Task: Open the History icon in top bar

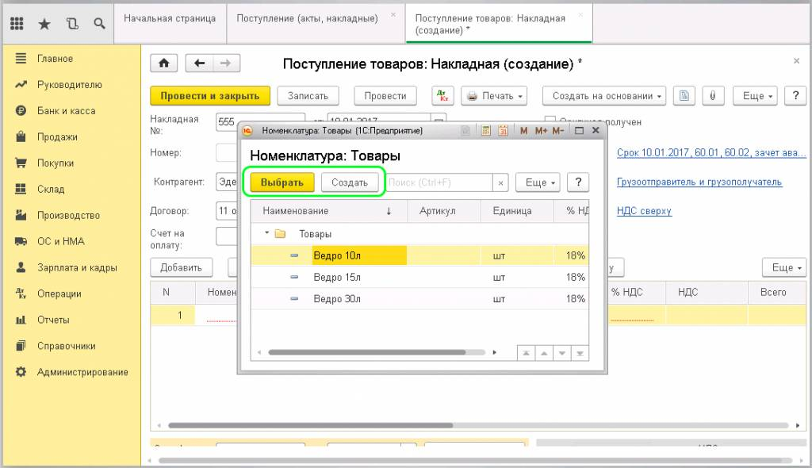Action: [x=72, y=23]
